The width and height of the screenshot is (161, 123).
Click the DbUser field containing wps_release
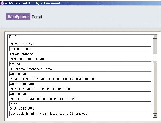(x=80, y=94)
